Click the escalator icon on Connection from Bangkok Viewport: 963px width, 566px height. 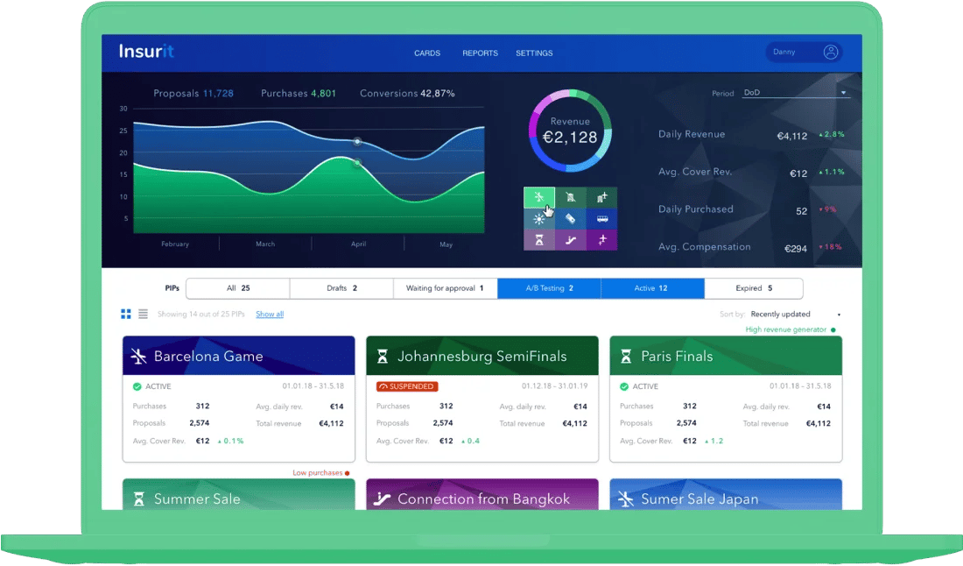click(382, 499)
